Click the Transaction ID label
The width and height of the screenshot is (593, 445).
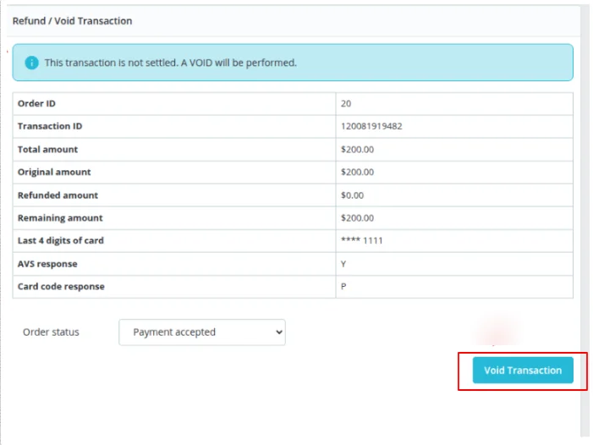click(x=50, y=126)
